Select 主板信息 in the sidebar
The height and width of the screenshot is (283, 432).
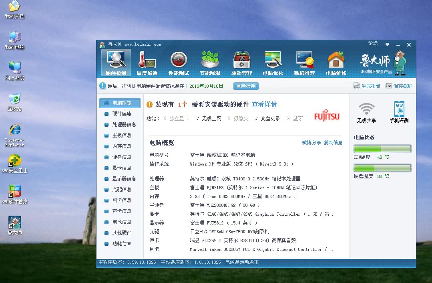pos(120,135)
